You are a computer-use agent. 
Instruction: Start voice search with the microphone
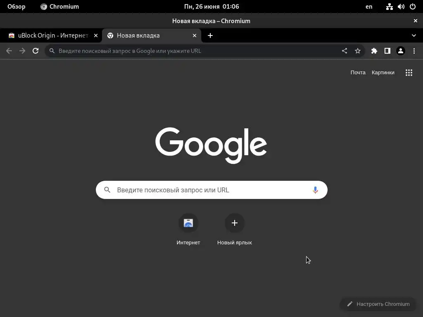click(315, 190)
